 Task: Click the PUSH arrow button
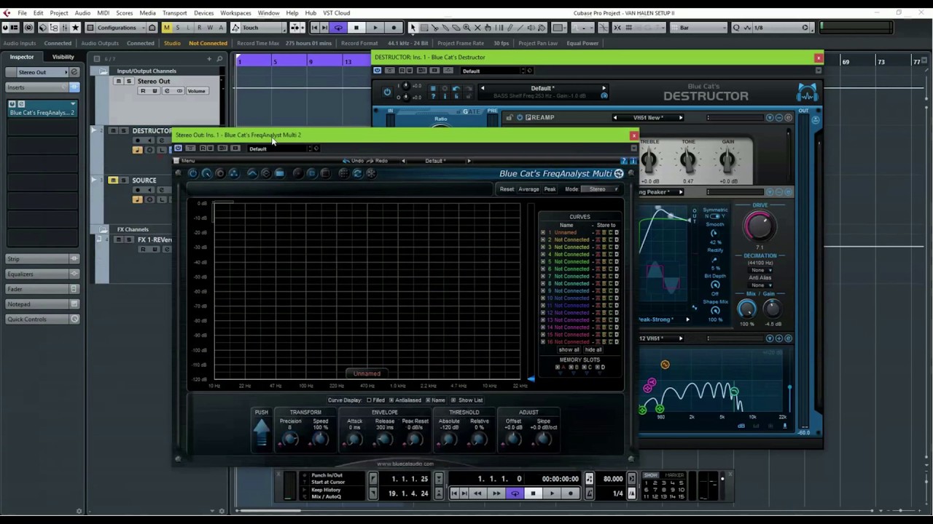[261, 432]
